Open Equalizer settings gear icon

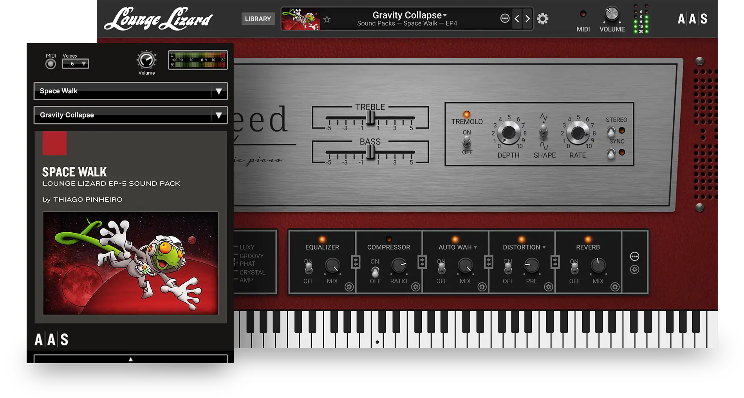[x=349, y=287]
